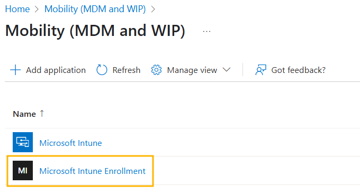Click the sort arrow next to Name

(x=42, y=114)
